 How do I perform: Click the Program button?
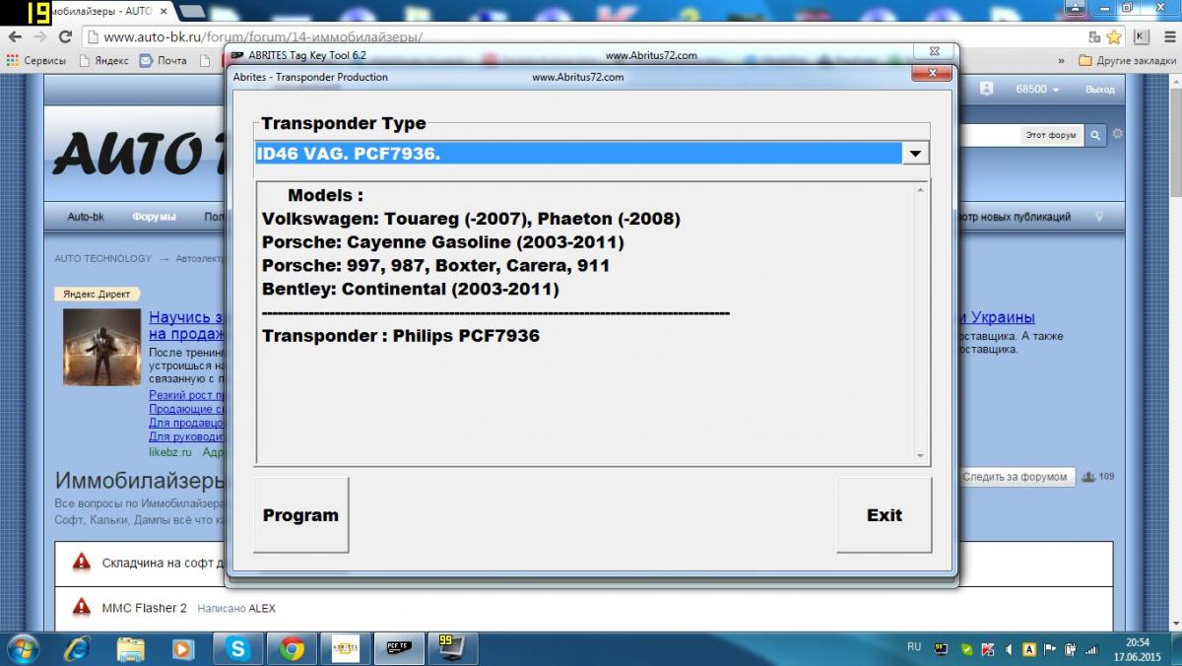[x=300, y=515]
